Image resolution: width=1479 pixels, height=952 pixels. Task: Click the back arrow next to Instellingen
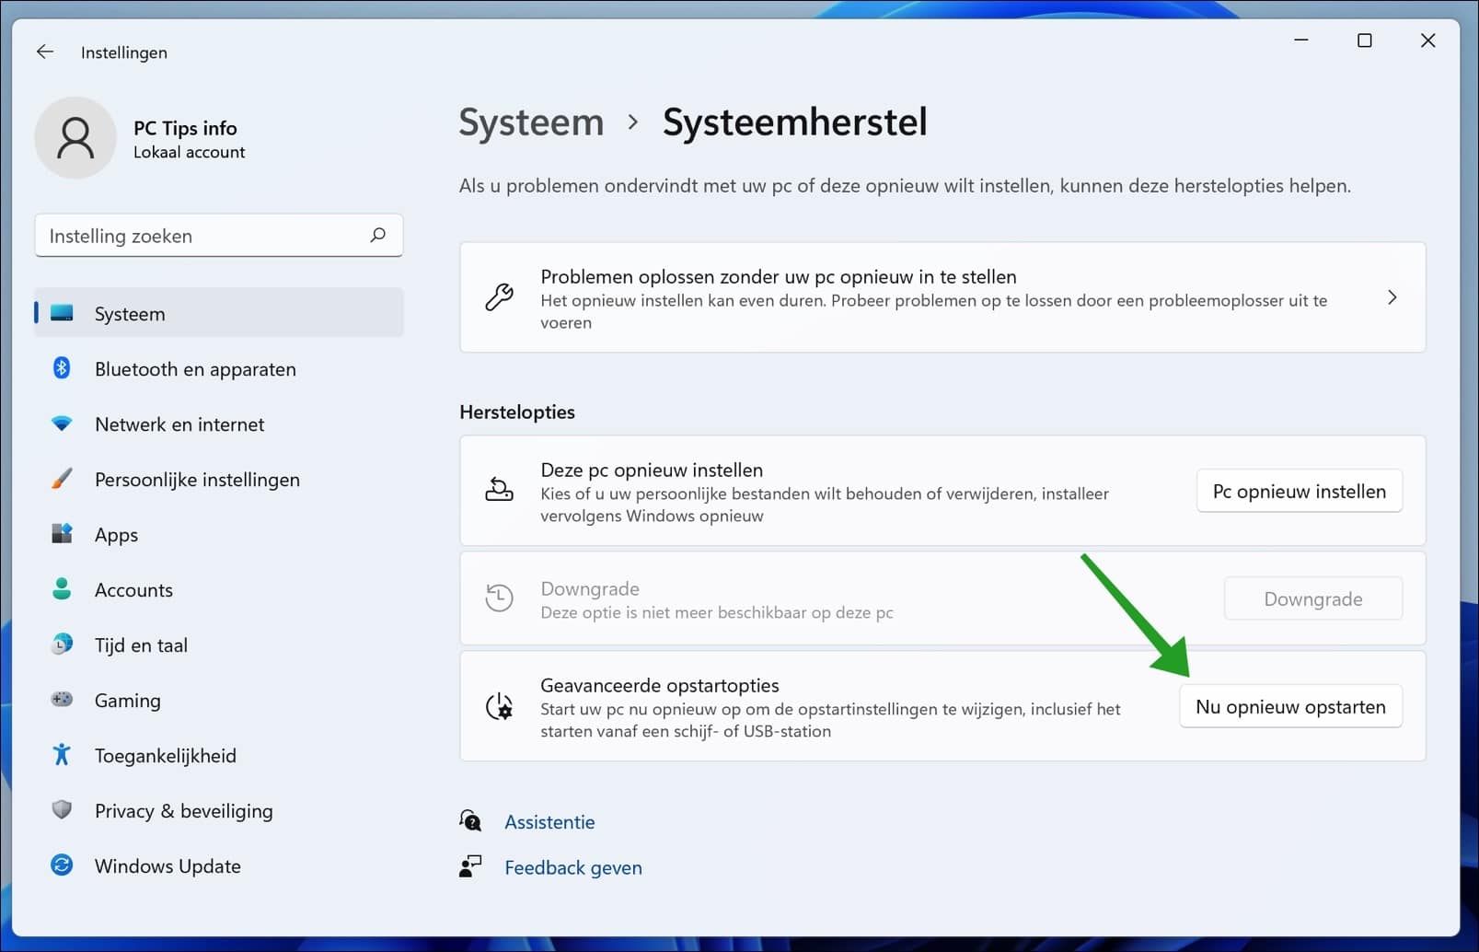pyautogui.click(x=44, y=52)
